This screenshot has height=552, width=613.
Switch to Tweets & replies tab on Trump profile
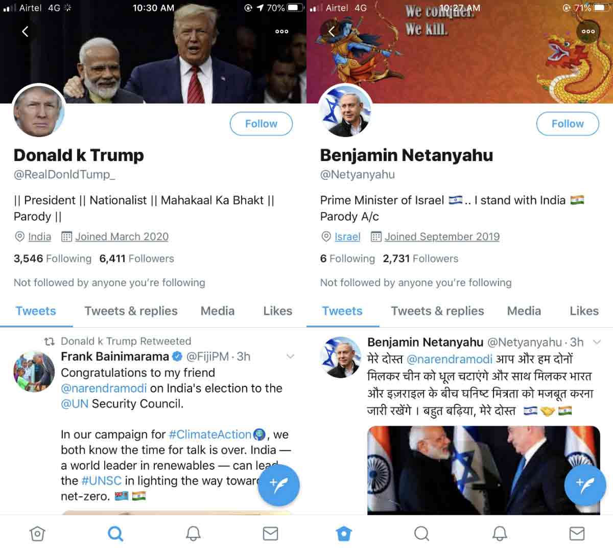[131, 311]
